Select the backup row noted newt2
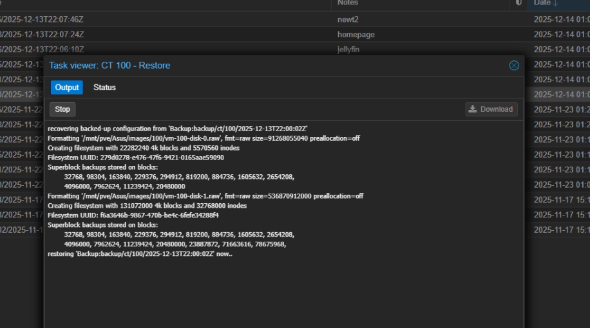 point(348,19)
